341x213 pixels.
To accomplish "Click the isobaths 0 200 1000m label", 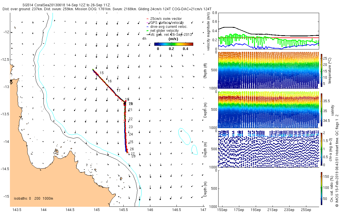I will [34, 198].
